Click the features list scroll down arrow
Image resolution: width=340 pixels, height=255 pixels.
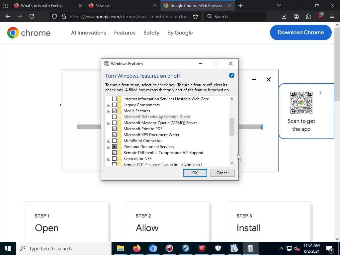(x=232, y=163)
